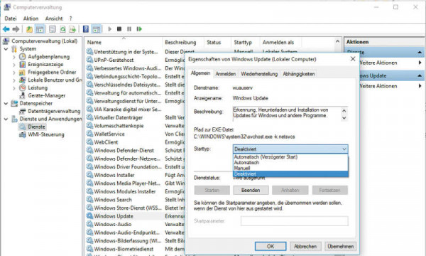Switch to the Wiederherstellung tab

(259, 74)
